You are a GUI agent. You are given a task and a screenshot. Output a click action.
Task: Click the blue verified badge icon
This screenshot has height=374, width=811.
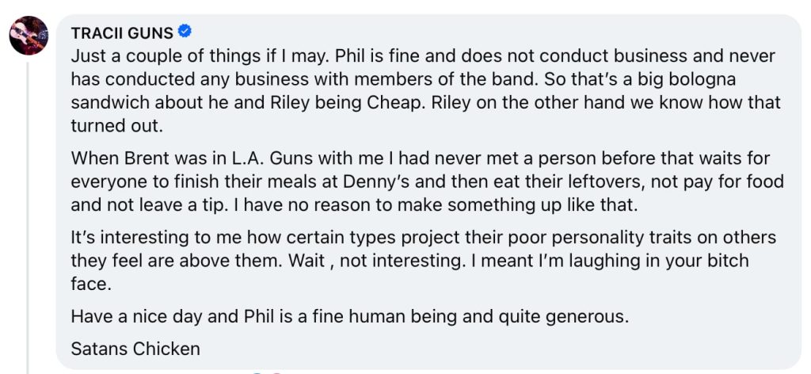pos(185,32)
